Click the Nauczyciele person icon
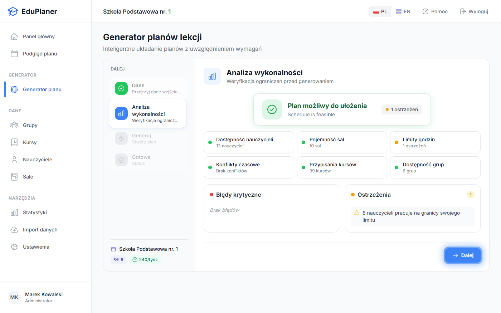Image resolution: width=501 pixels, height=313 pixels. 14,160
